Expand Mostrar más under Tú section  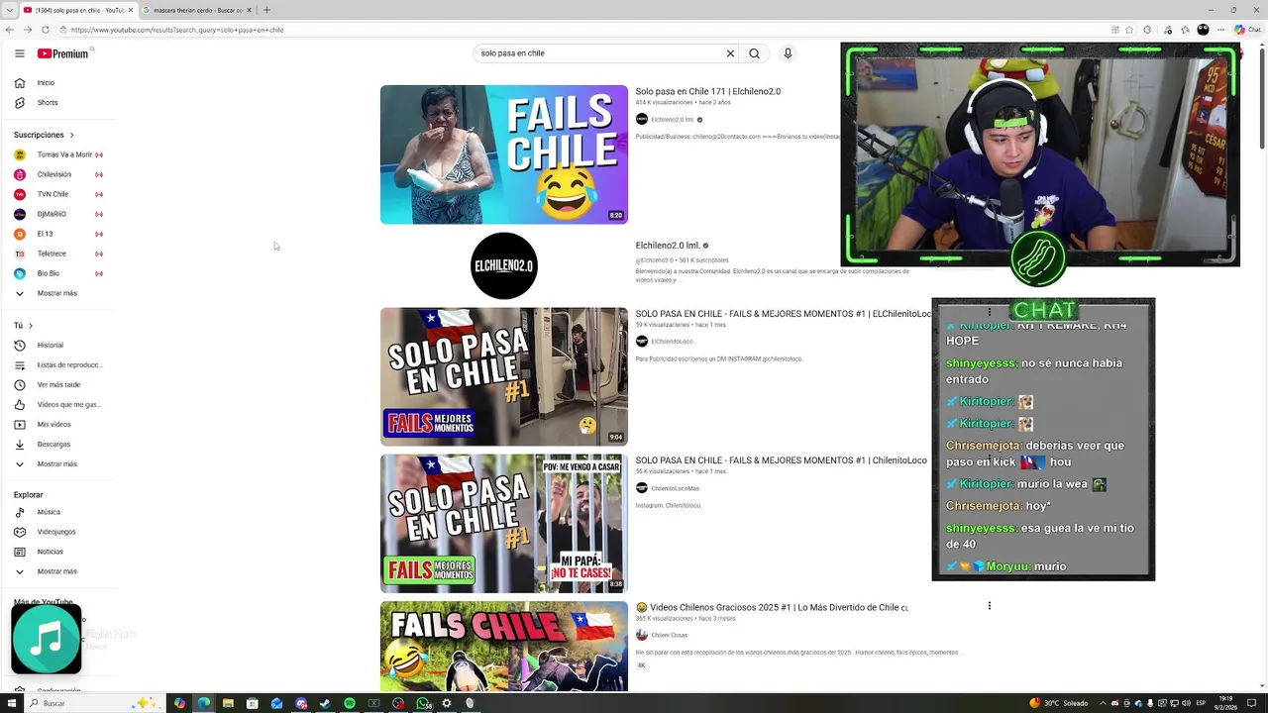click(57, 464)
